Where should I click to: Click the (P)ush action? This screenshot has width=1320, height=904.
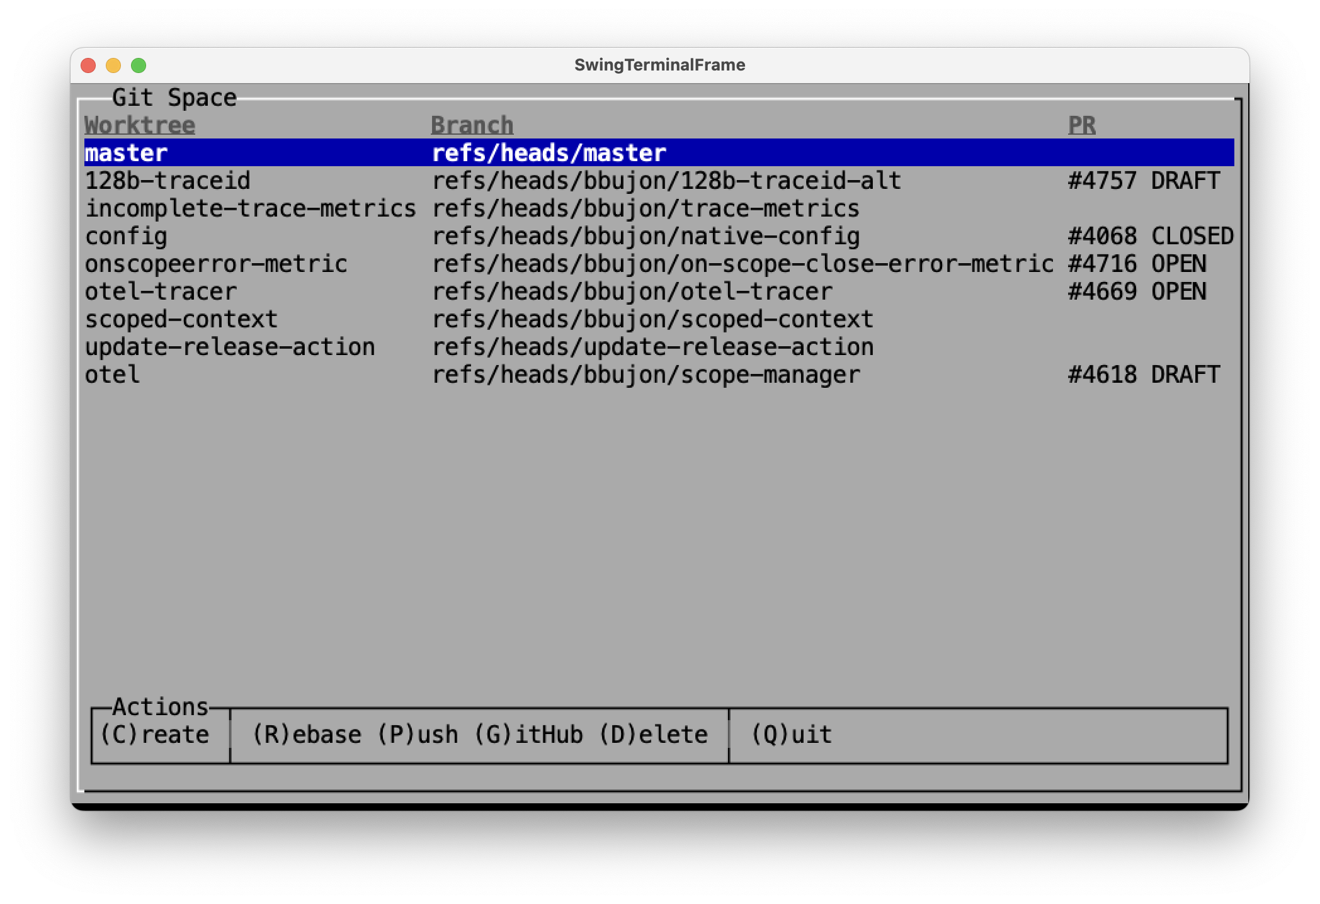point(417,735)
